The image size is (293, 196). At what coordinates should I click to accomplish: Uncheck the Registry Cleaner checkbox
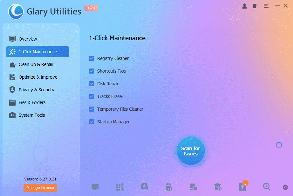pyautogui.click(x=92, y=58)
